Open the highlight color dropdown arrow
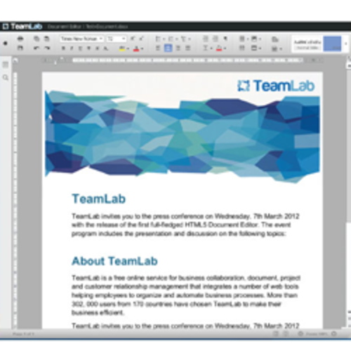 [x=128, y=48]
